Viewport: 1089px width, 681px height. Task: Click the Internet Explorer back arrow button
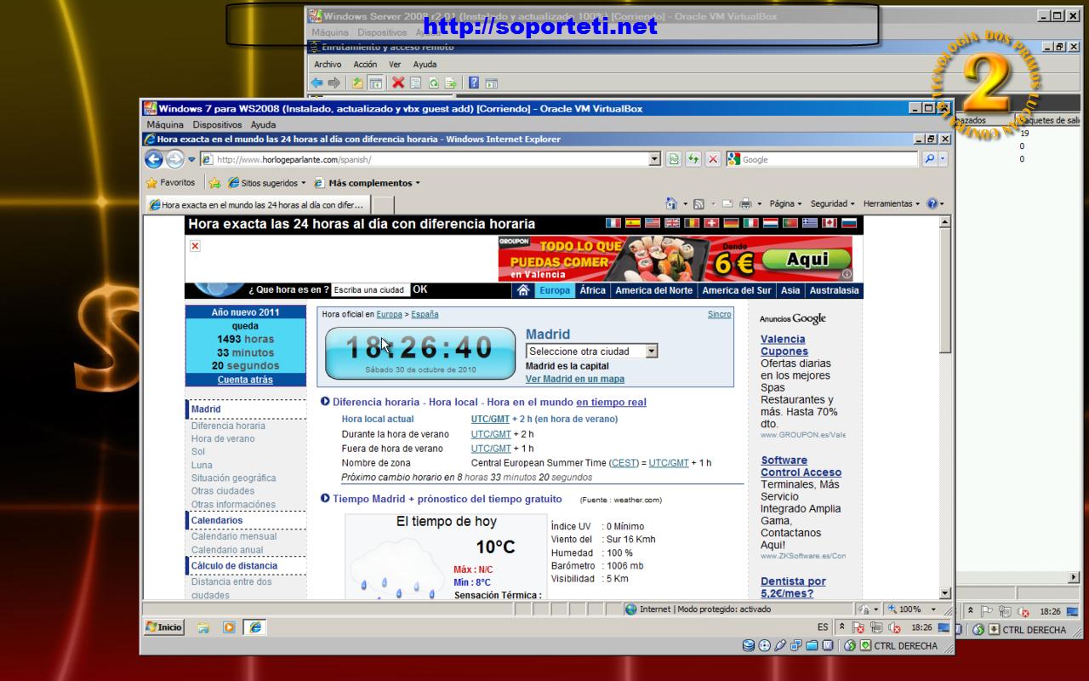coord(153,159)
